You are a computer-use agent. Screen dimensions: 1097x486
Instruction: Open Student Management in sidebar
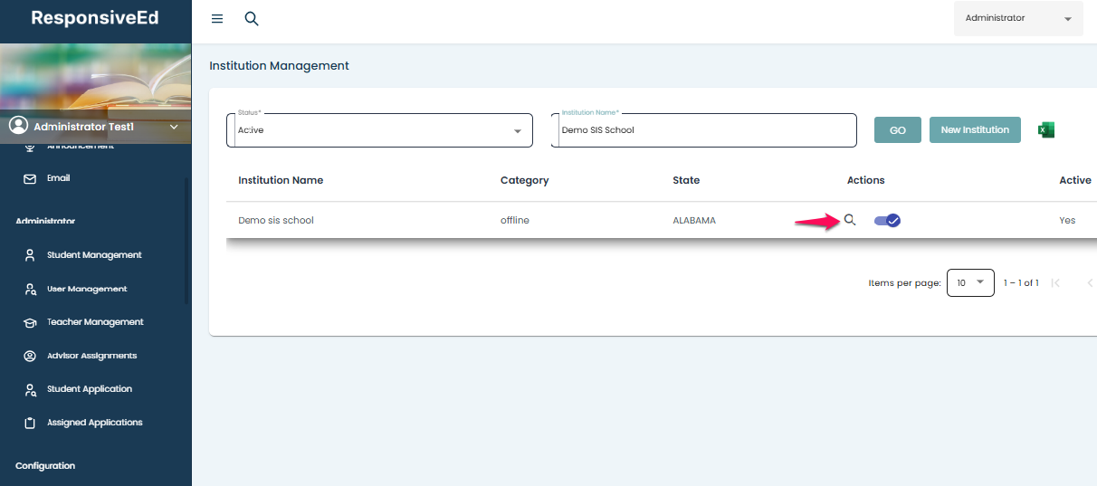94,255
